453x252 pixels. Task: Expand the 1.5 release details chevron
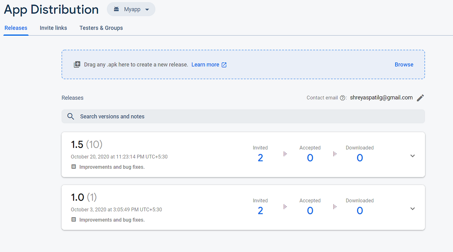[412, 156]
